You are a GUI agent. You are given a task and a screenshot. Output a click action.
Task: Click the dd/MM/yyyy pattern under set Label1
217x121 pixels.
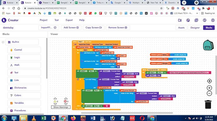click(x=129, y=77)
